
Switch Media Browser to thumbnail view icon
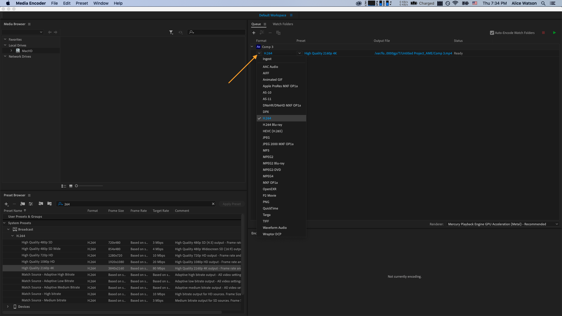pos(71,186)
